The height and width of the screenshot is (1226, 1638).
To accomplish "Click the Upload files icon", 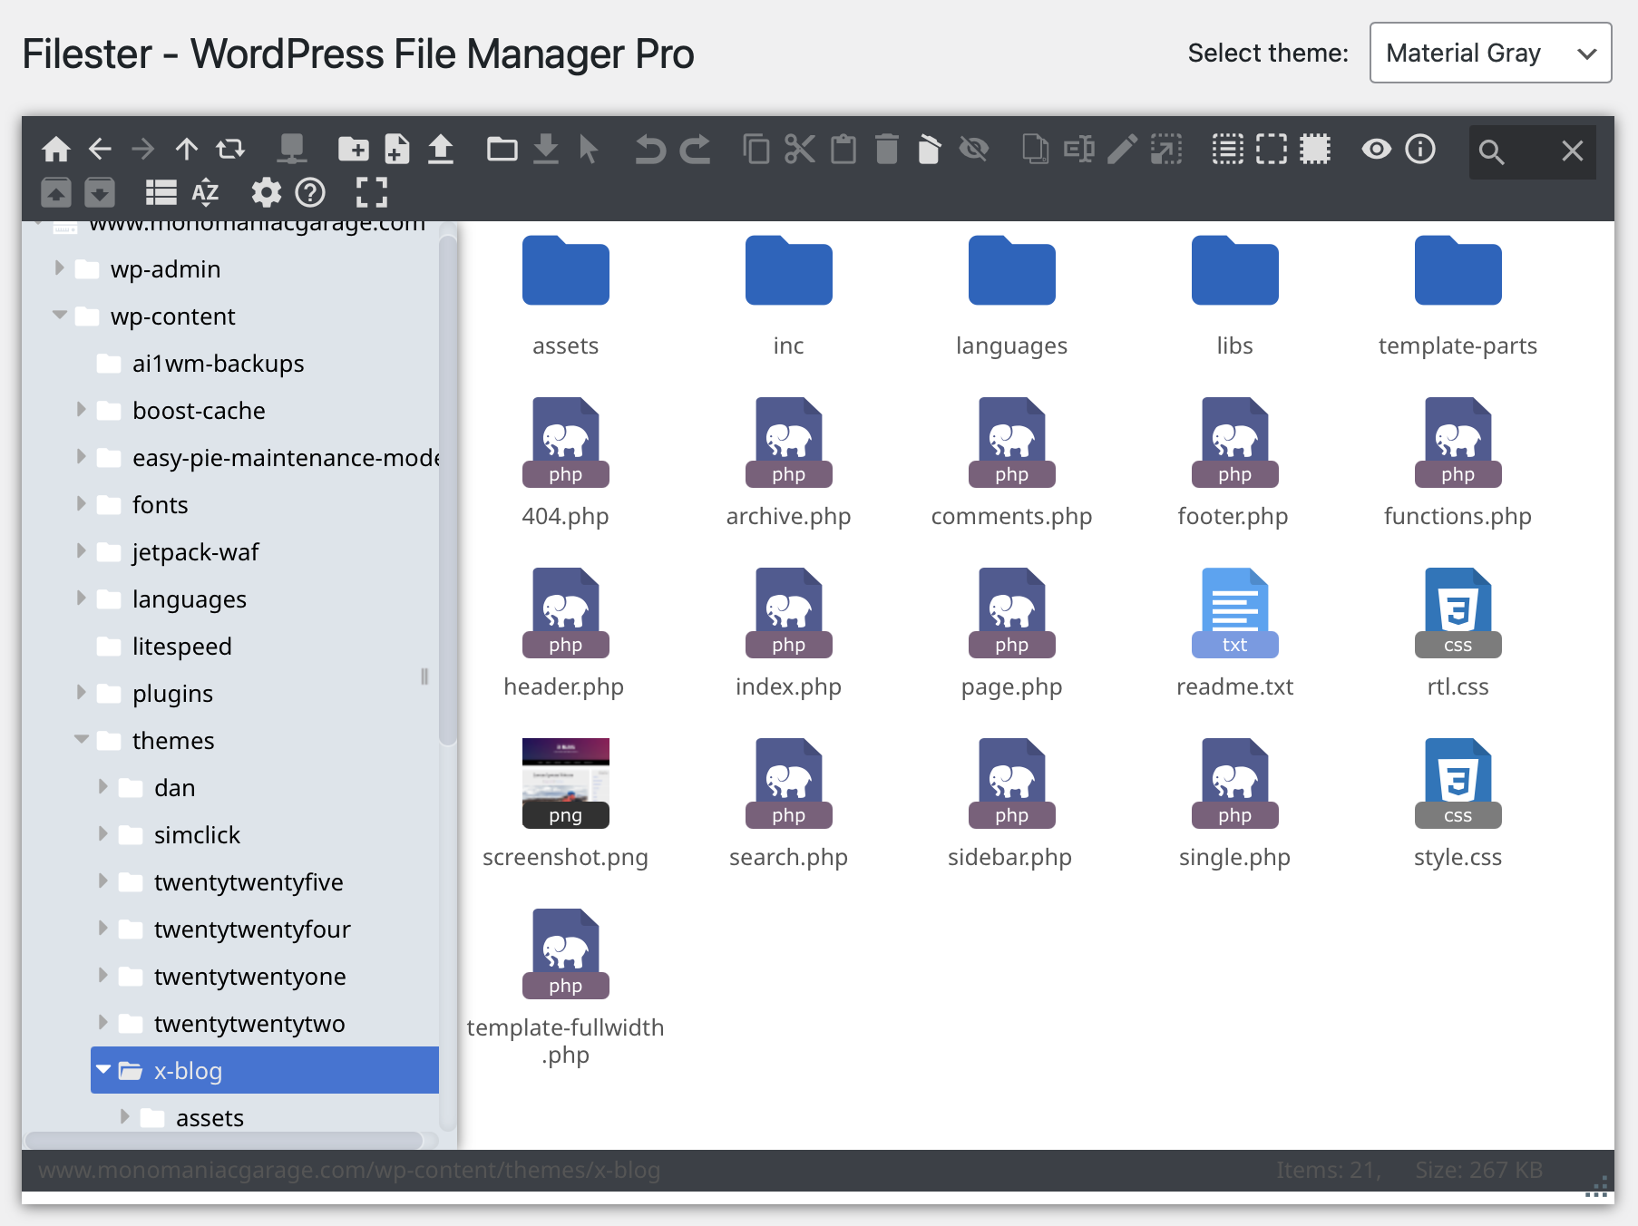I will click(x=441, y=149).
